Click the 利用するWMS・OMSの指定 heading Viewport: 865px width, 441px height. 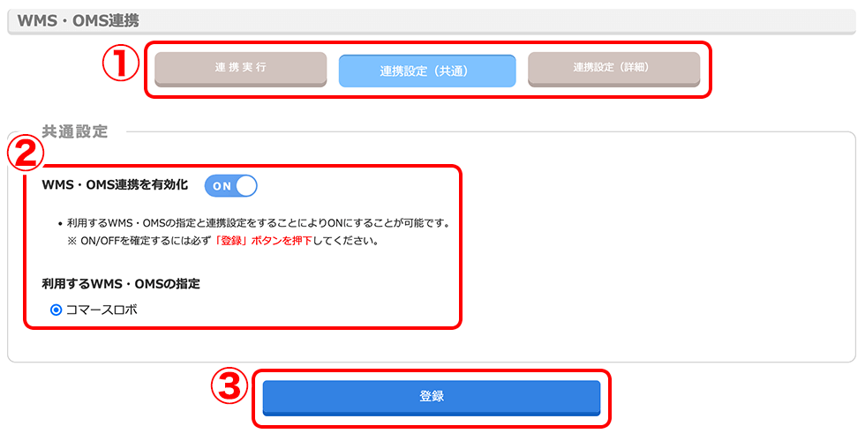coord(121,284)
